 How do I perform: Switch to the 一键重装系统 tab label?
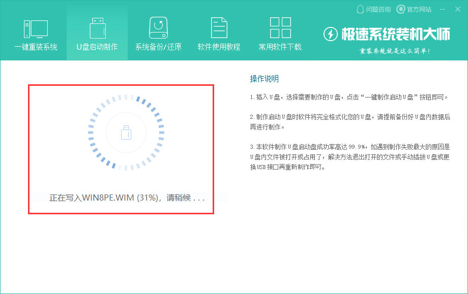point(36,47)
